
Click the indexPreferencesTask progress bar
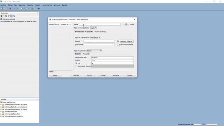tap(205, 125)
